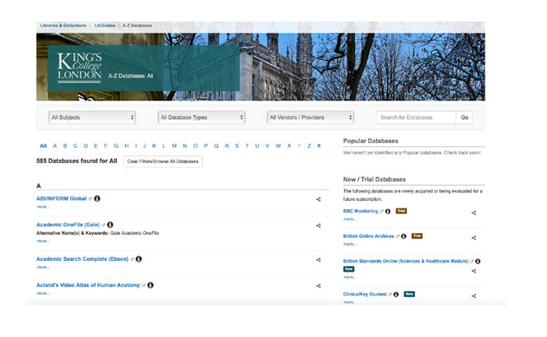This screenshot has width=547, height=337.
Task: Open the Libraries & Collections breadcrumb
Action: [x=63, y=25]
